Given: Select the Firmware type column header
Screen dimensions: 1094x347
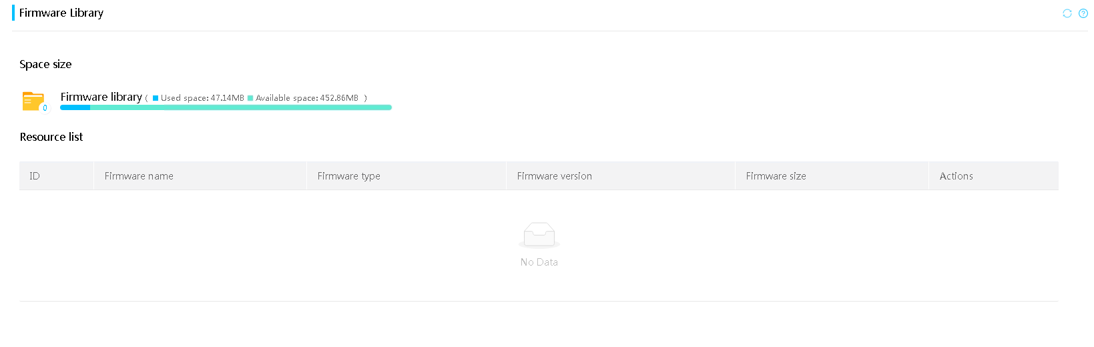Looking at the screenshot, I should [406, 176].
